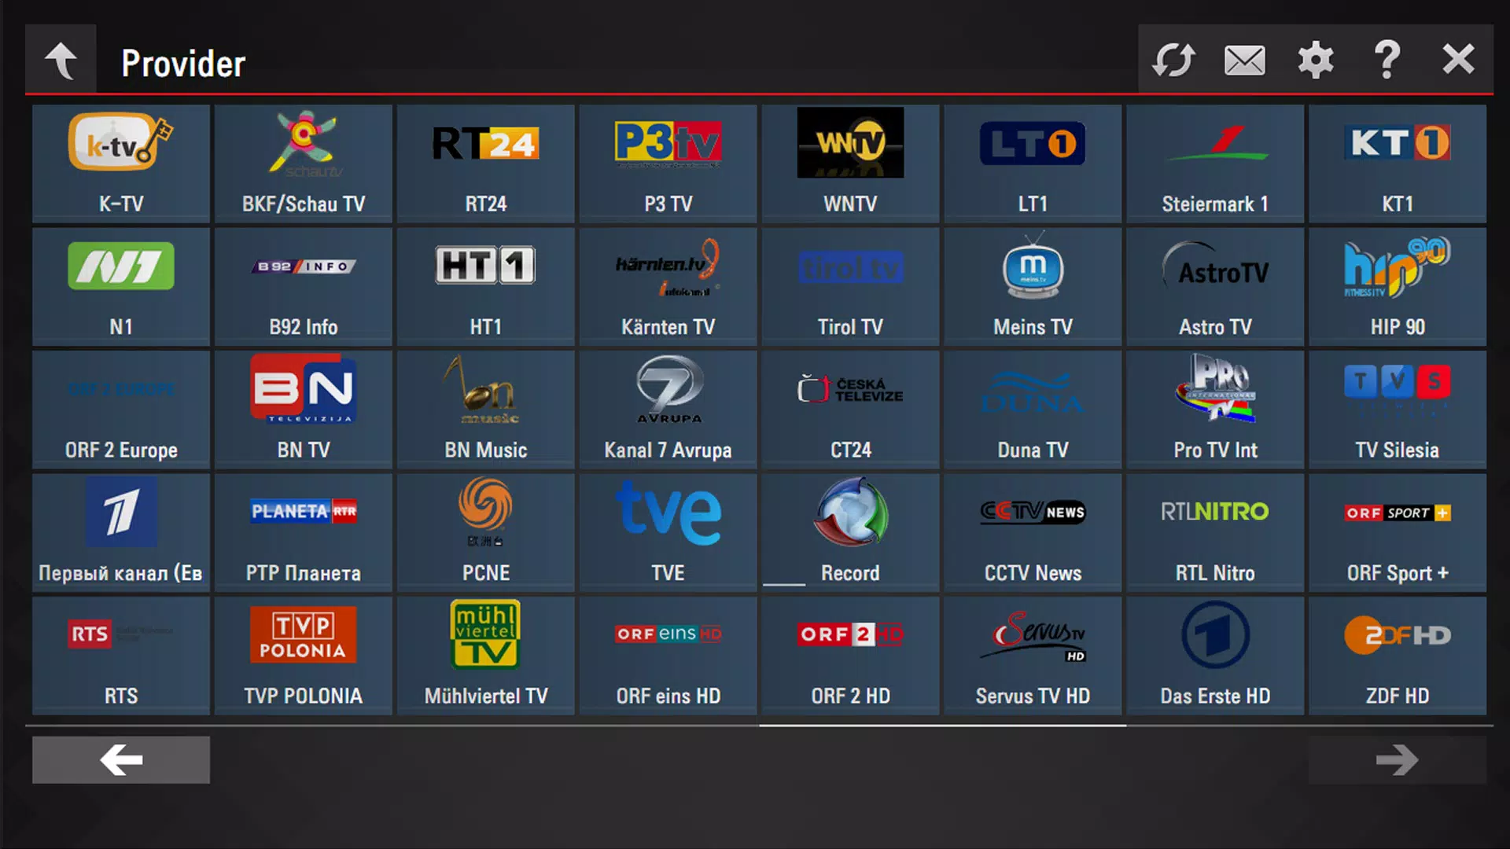Select RT24 provider

click(x=485, y=162)
